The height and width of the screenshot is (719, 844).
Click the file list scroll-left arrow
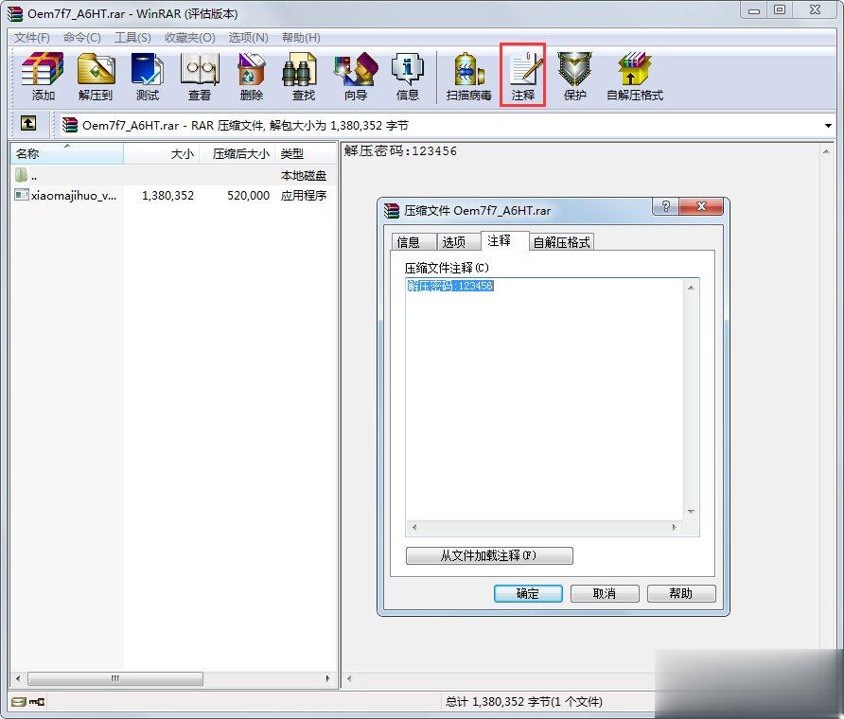point(18,678)
